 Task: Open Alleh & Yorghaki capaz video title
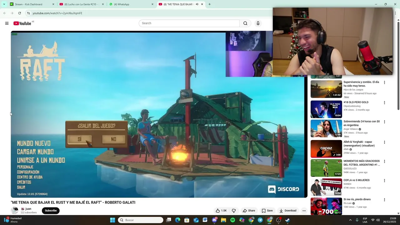point(359,144)
